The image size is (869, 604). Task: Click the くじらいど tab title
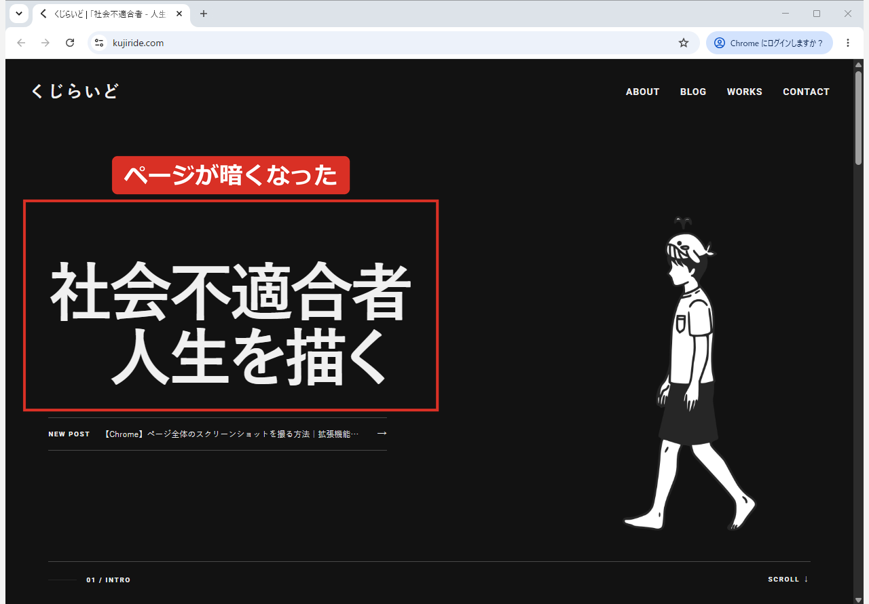109,14
